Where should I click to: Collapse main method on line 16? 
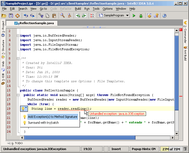[x=18, y=95]
